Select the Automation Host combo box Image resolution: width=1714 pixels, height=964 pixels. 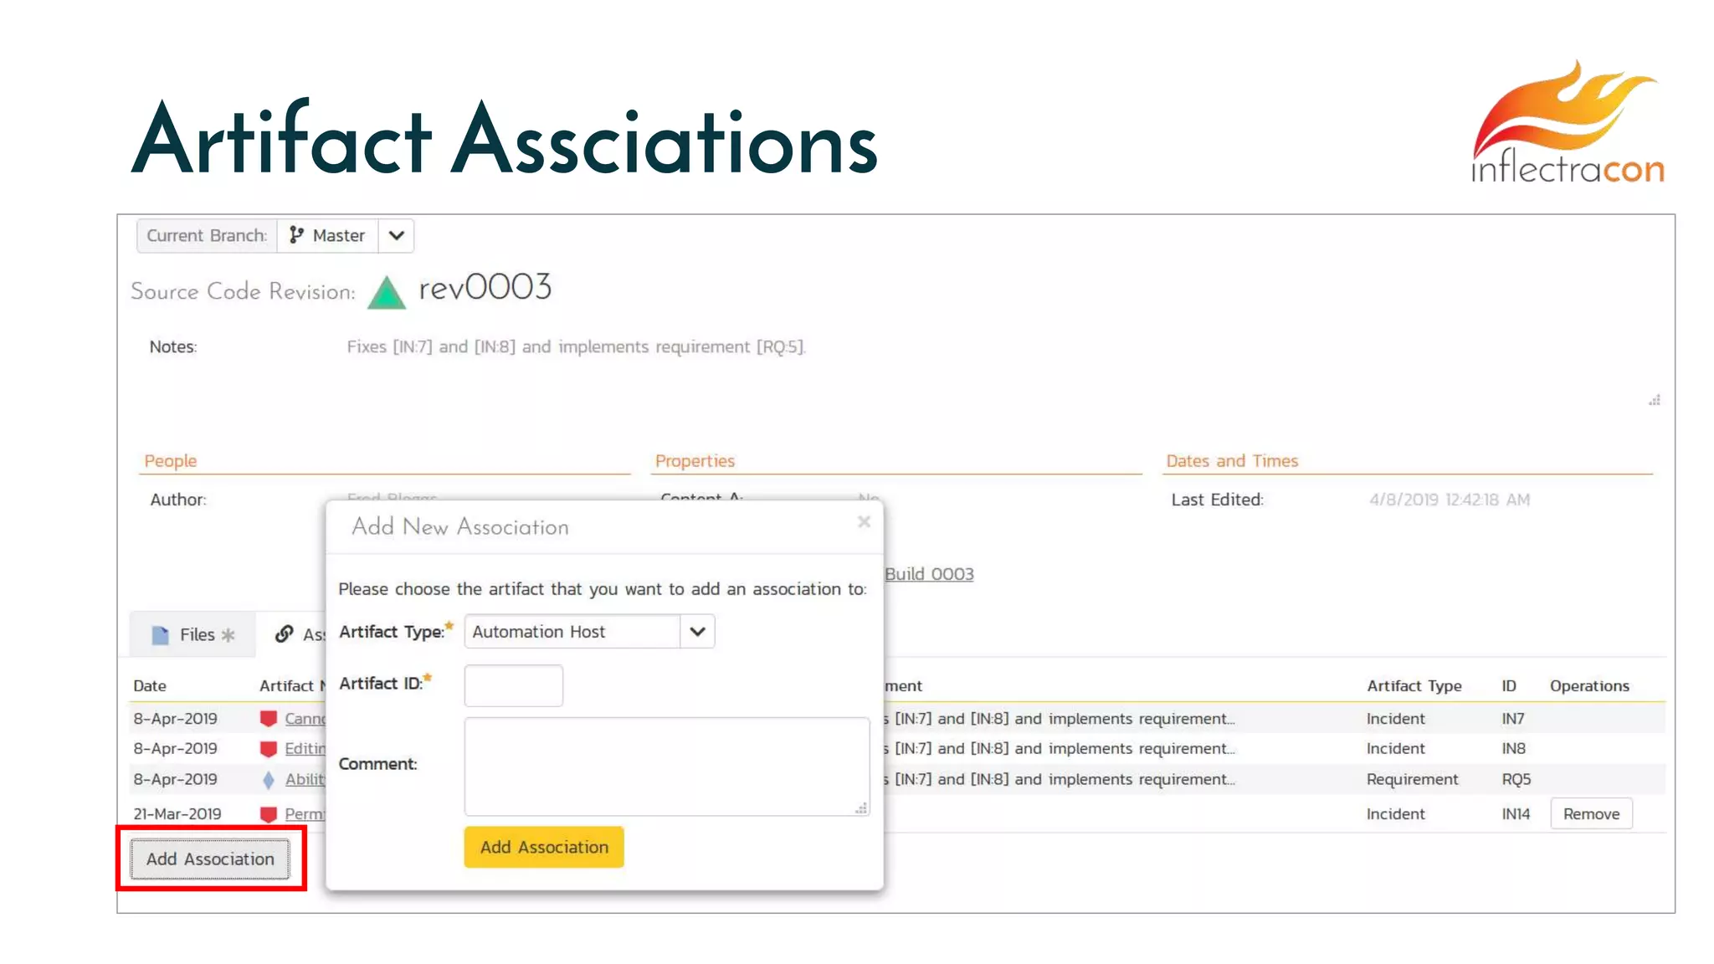click(x=589, y=632)
